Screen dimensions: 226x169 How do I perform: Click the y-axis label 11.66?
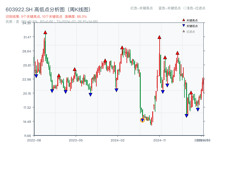point(27,136)
